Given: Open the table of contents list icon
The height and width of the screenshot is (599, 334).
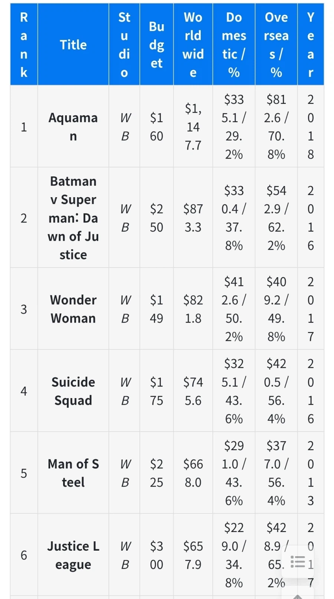Looking at the screenshot, I should (298, 561).
